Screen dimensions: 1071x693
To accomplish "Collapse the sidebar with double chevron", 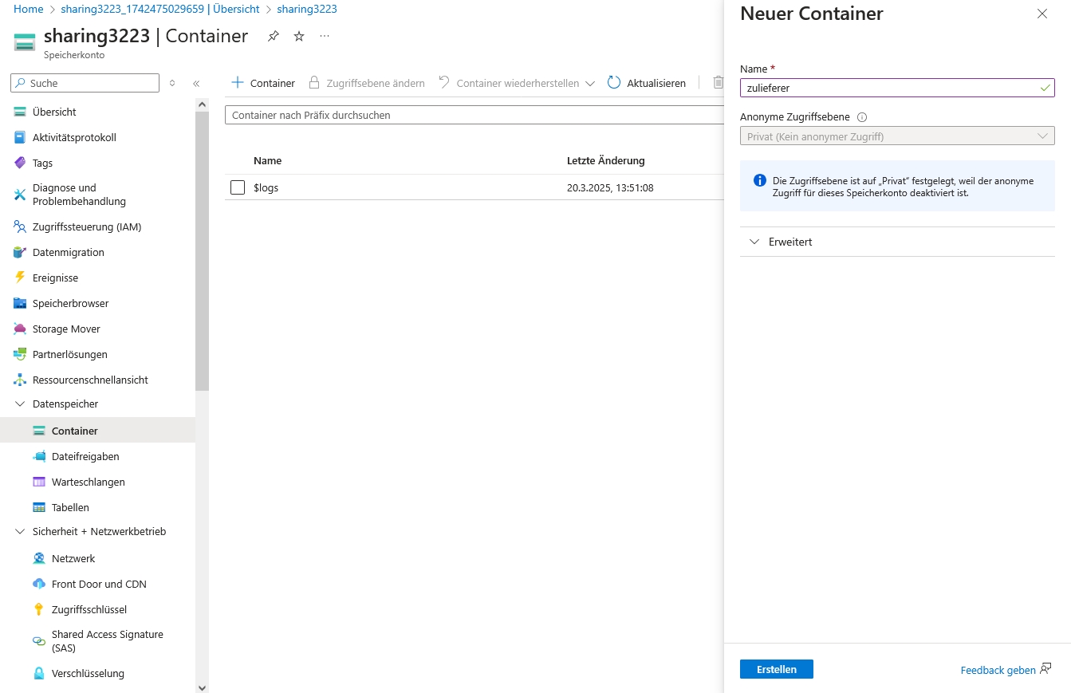I will click(x=196, y=83).
